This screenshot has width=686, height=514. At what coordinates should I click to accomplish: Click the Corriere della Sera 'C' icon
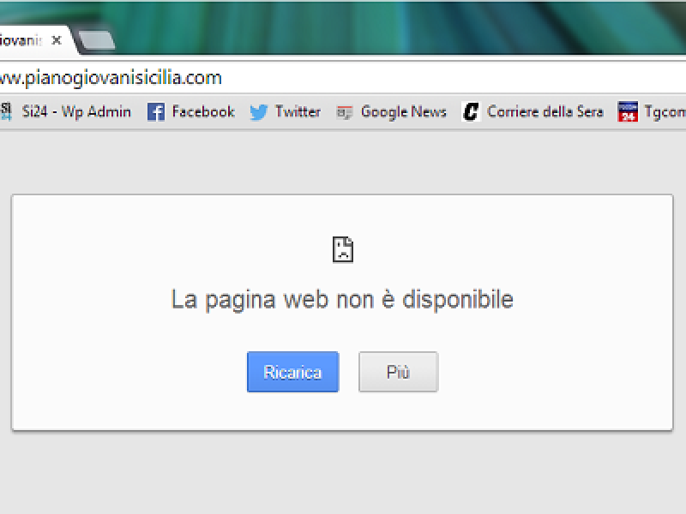tap(470, 112)
